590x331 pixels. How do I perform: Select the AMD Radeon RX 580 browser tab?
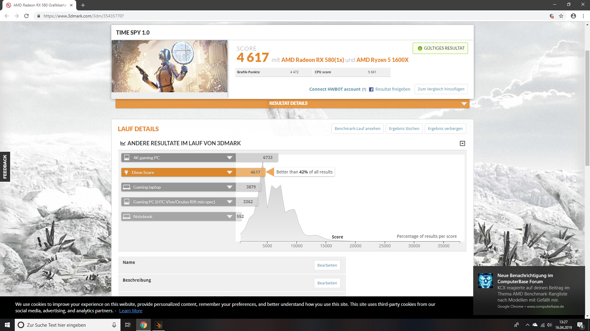pyautogui.click(x=40, y=5)
